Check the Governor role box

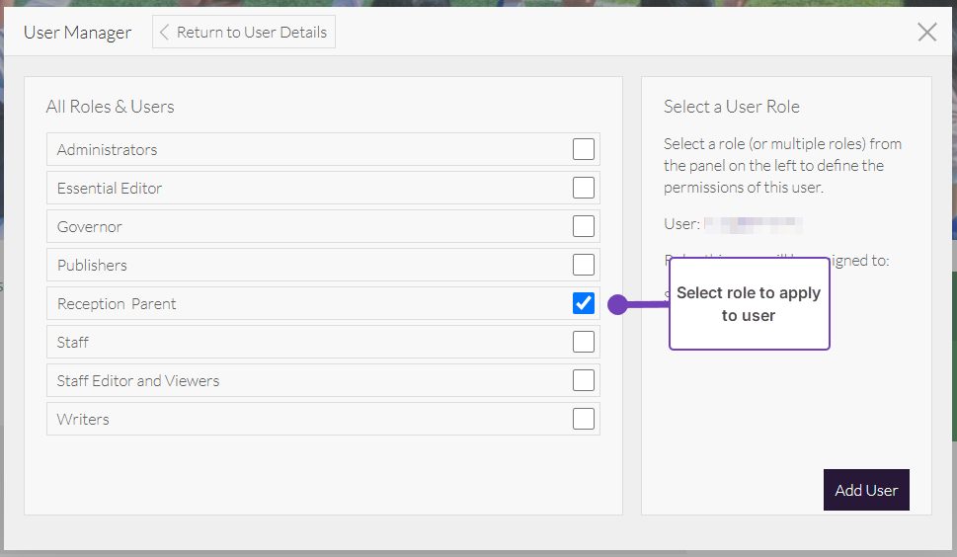(x=584, y=226)
